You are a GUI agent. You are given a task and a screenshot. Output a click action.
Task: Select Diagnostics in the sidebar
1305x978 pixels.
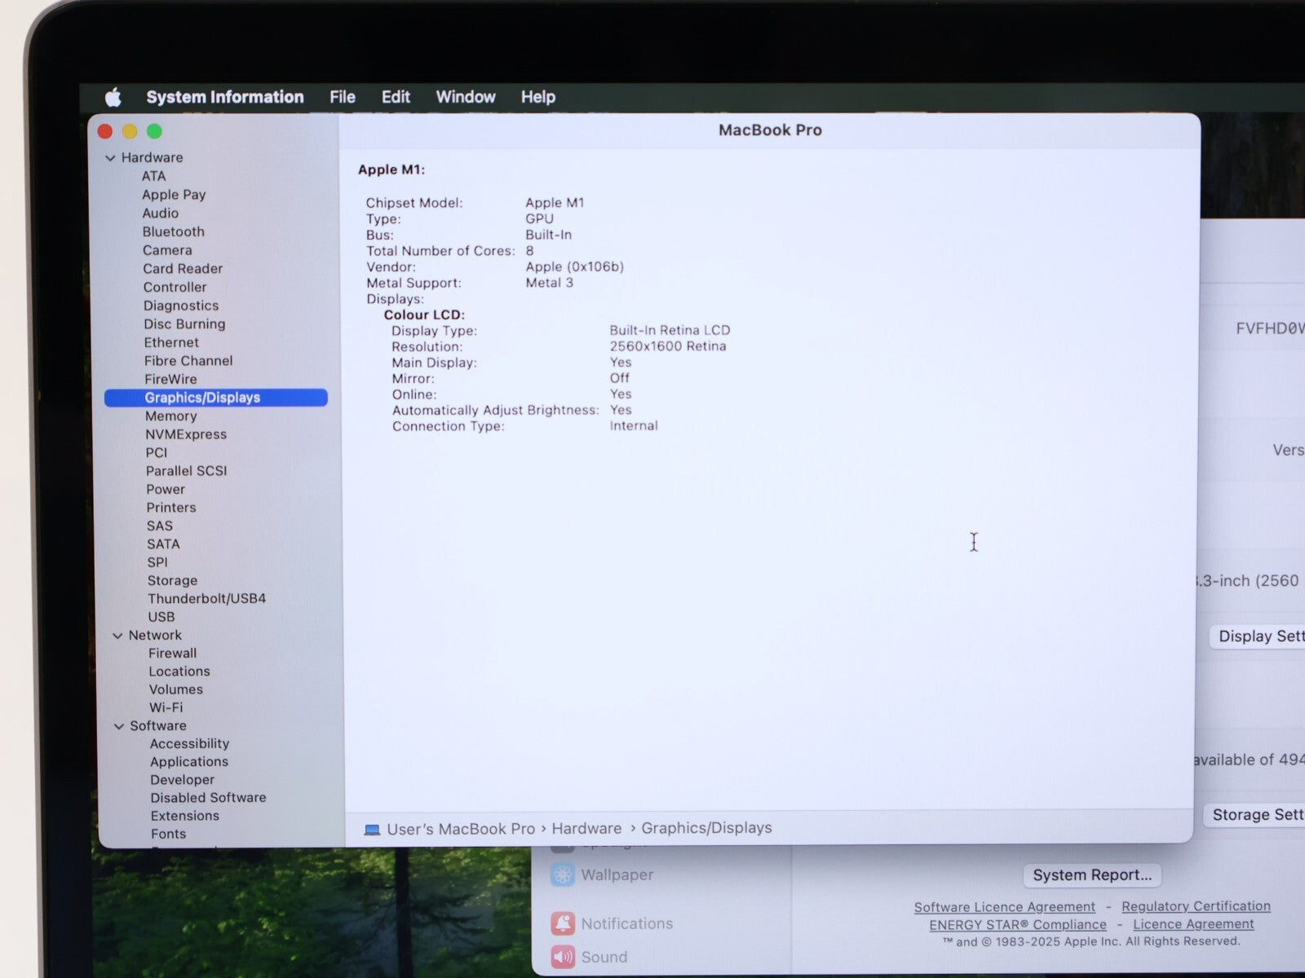coord(181,306)
